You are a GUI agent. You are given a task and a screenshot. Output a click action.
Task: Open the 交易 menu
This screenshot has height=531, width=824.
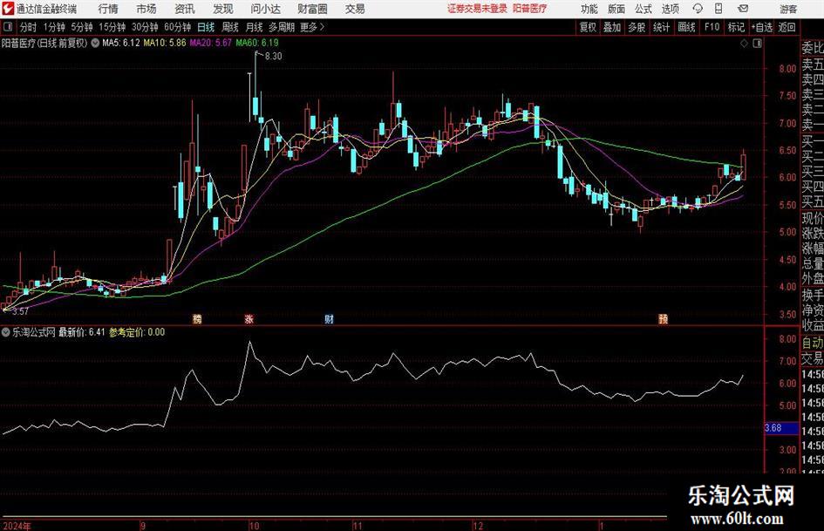click(355, 9)
